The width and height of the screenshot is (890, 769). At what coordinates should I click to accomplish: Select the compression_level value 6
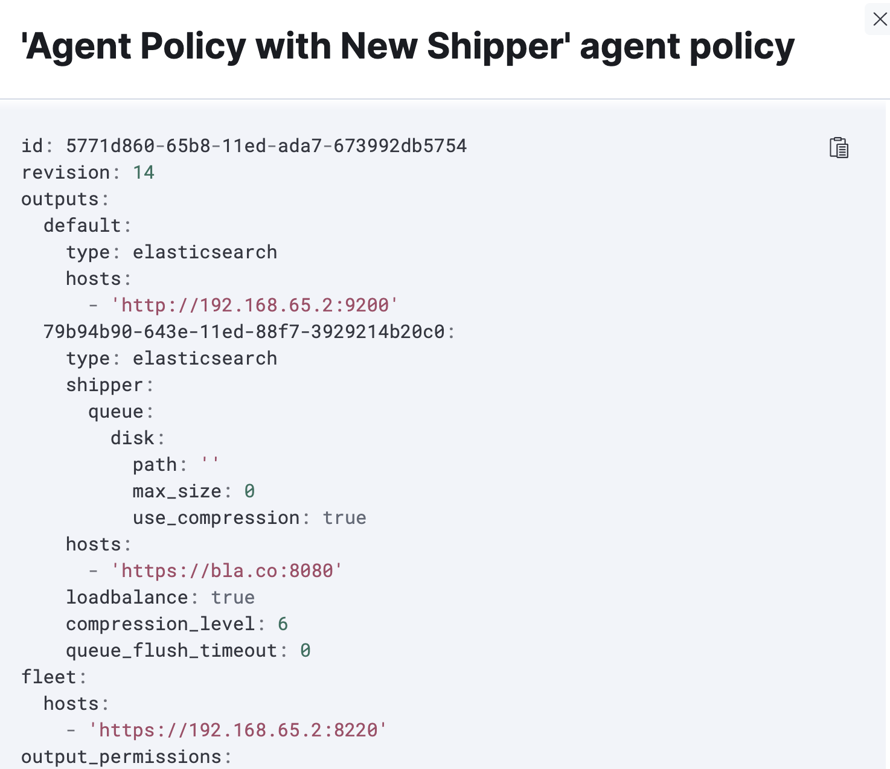[x=283, y=624]
